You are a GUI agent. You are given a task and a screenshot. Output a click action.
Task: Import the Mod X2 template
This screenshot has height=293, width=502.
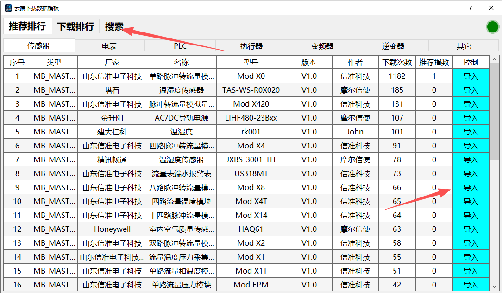pyautogui.click(x=471, y=243)
